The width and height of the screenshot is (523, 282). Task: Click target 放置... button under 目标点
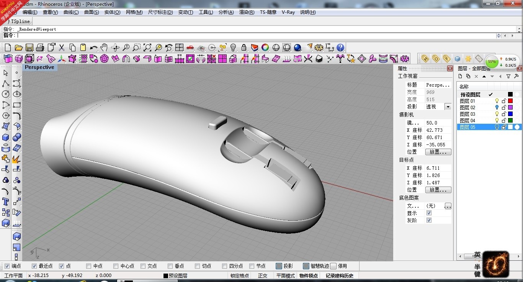(x=438, y=190)
